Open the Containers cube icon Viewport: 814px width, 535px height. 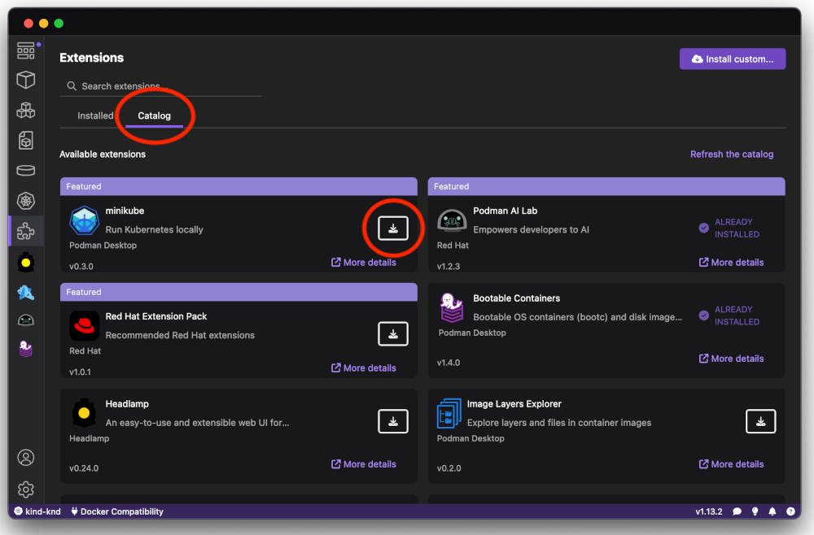tap(26, 80)
